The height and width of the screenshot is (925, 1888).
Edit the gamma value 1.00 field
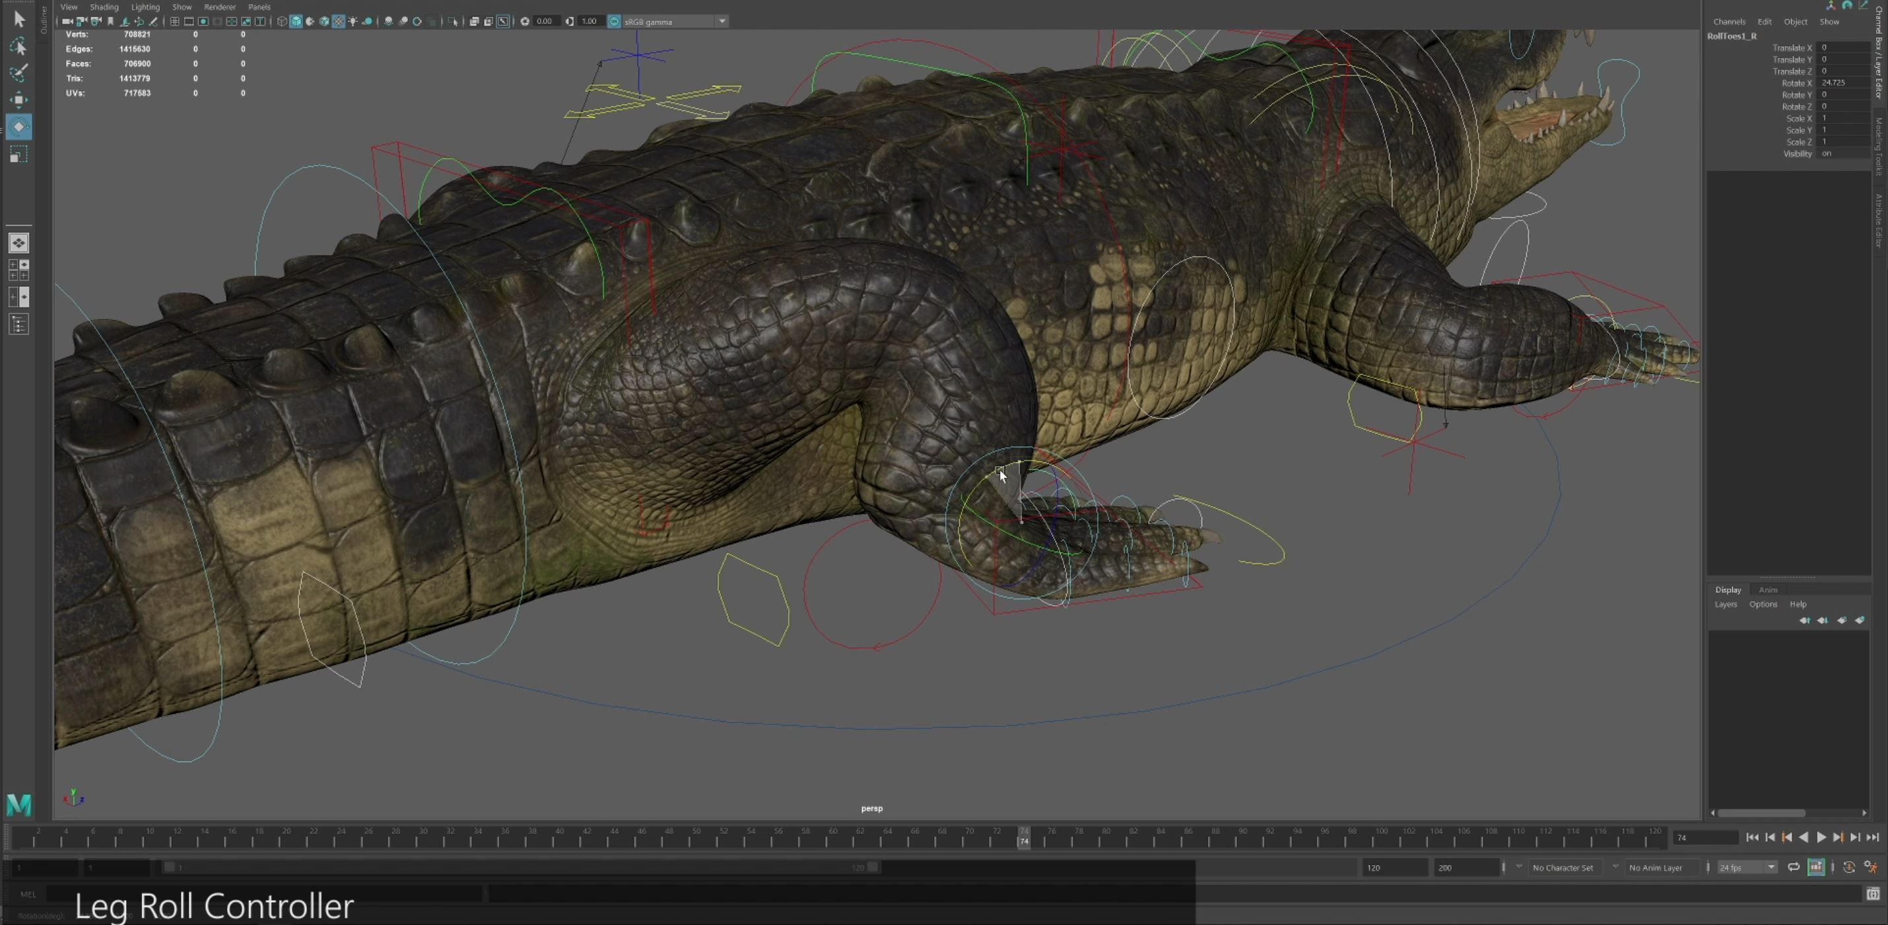[x=590, y=21]
